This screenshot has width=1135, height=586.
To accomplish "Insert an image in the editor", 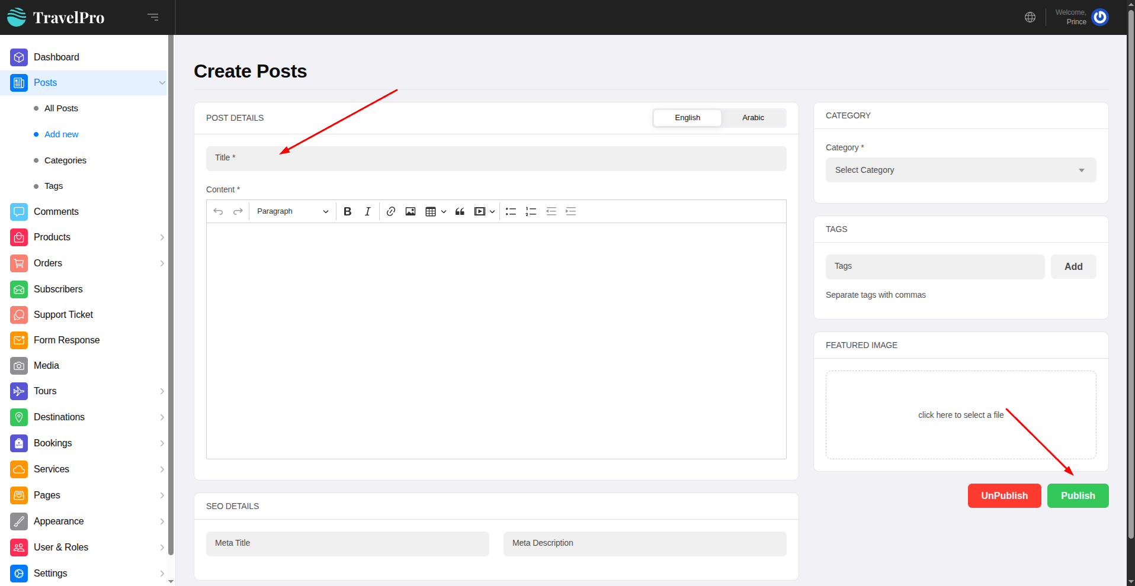I will 411,211.
